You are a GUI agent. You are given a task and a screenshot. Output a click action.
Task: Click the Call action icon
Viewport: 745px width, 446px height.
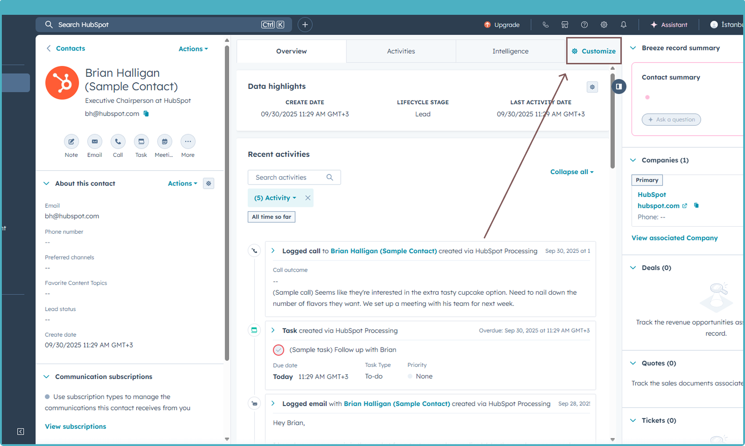[118, 142]
